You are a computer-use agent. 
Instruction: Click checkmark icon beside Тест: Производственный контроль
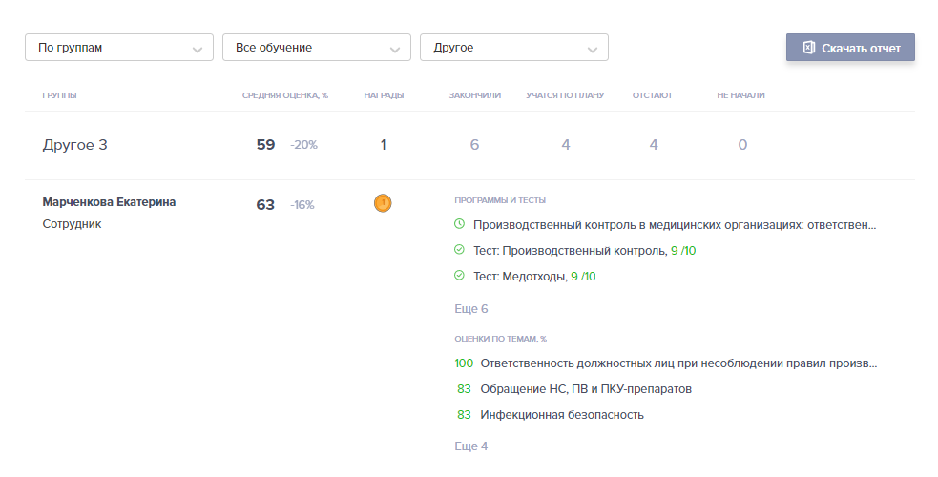[459, 250]
